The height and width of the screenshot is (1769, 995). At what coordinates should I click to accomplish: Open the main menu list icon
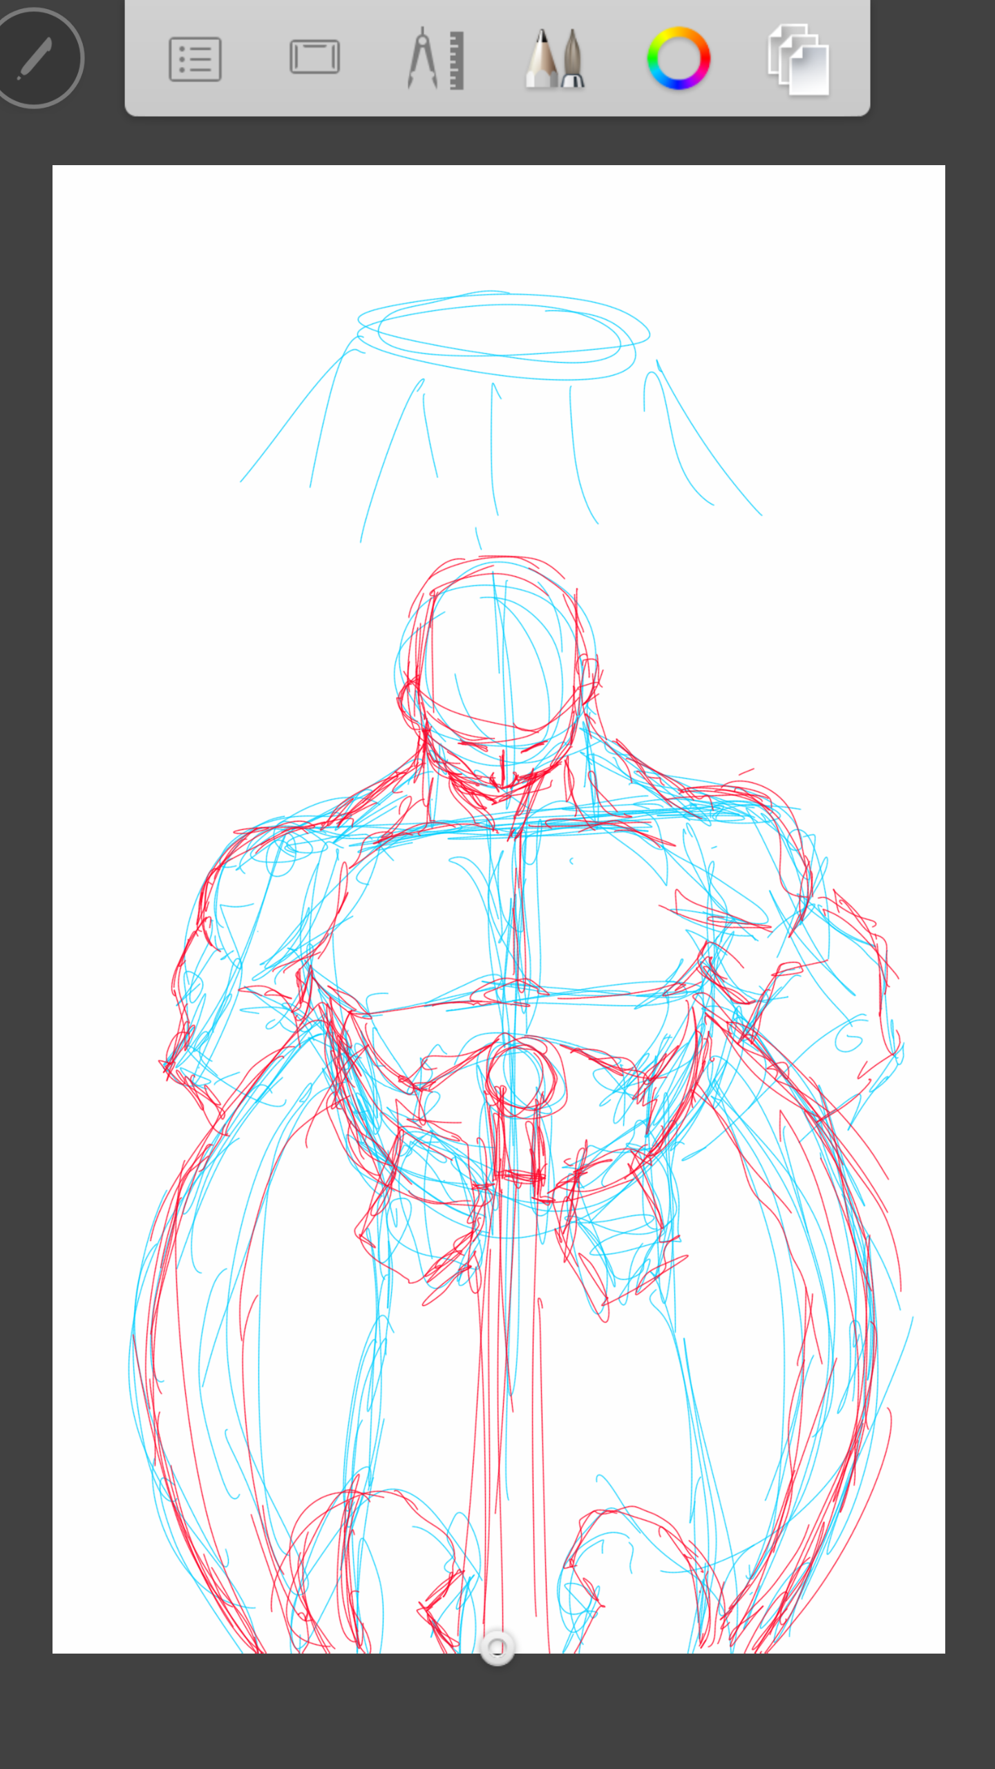(196, 59)
